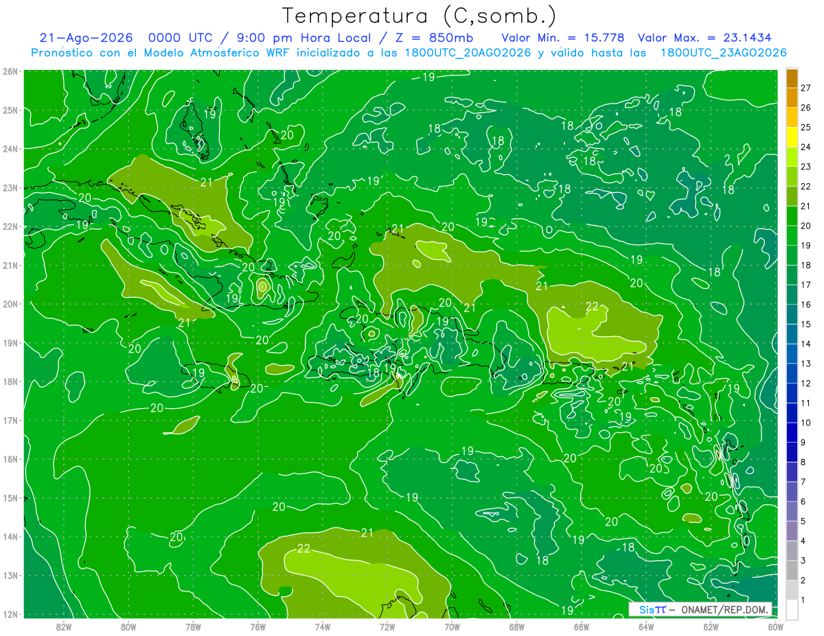Click the 80W longitude axis label
824x636 pixels.
tap(128, 626)
